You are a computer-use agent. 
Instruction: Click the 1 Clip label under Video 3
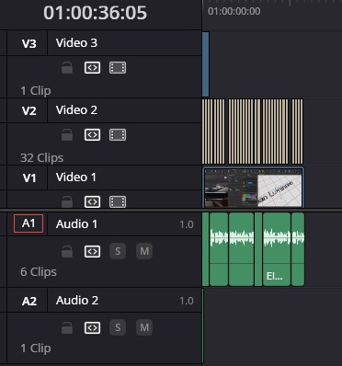point(36,91)
